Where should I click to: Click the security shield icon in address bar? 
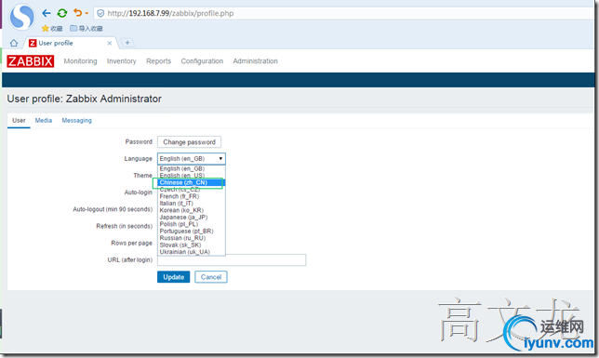click(x=100, y=13)
